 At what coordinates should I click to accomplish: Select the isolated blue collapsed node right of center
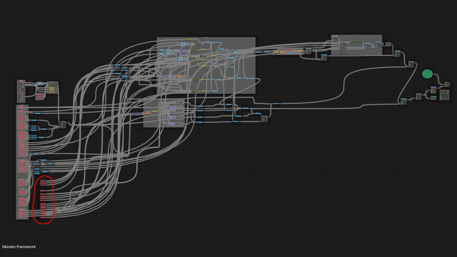pyautogui.click(x=277, y=103)
